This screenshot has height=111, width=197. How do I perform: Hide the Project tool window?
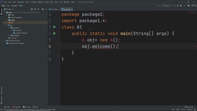point(46,9)
